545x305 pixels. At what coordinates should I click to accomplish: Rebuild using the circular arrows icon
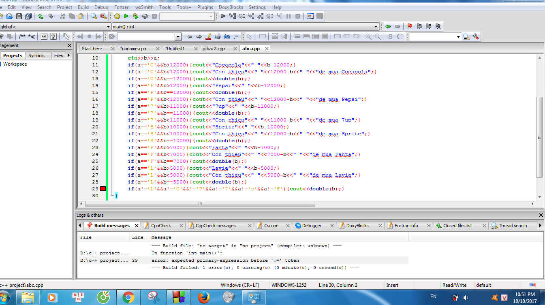[x=145, y=16]
